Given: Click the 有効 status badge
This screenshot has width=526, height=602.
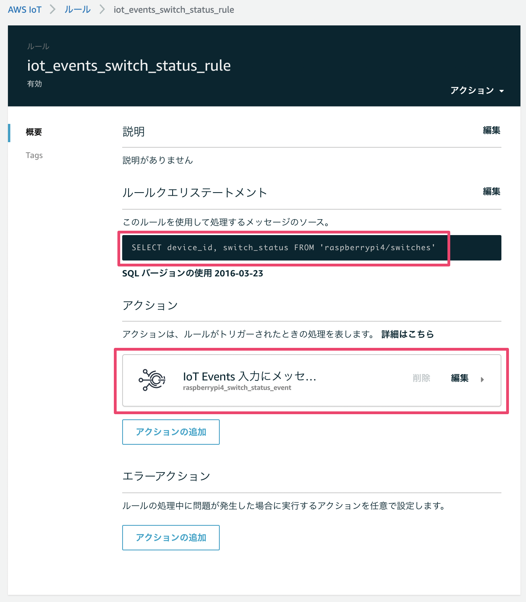Looking at the screenshot, I should pos(35,84).
